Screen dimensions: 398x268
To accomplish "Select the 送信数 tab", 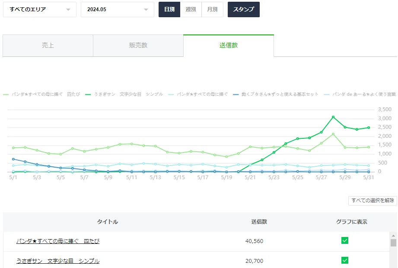I will (229, 46).
